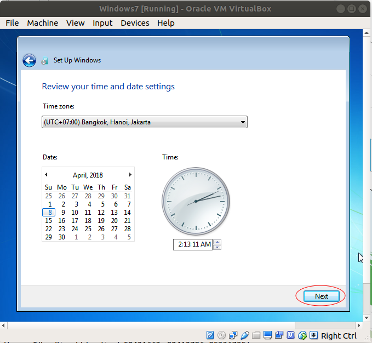This screenshot has width=372, height=343.
Task: Select April 20 in the calendar
Action: coord(115,221)
